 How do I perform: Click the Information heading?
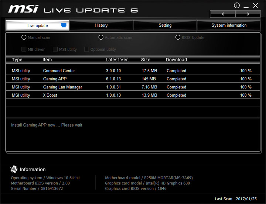coord(33,169)
